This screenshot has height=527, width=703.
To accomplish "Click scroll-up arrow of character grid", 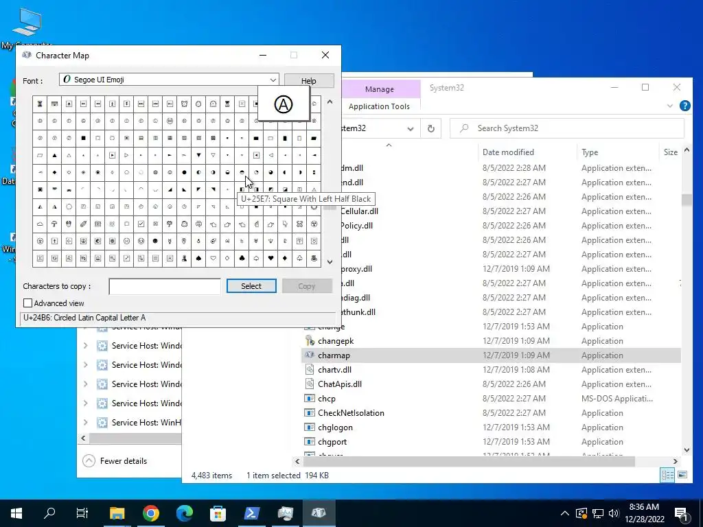I will 330,102.
